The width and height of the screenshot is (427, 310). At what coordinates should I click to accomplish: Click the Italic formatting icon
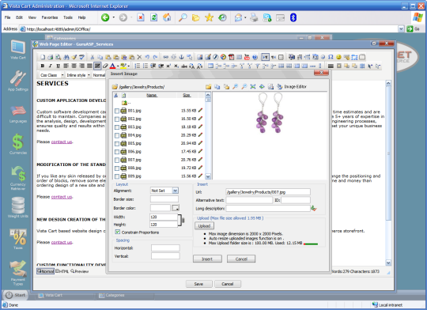tap(50, 66)
